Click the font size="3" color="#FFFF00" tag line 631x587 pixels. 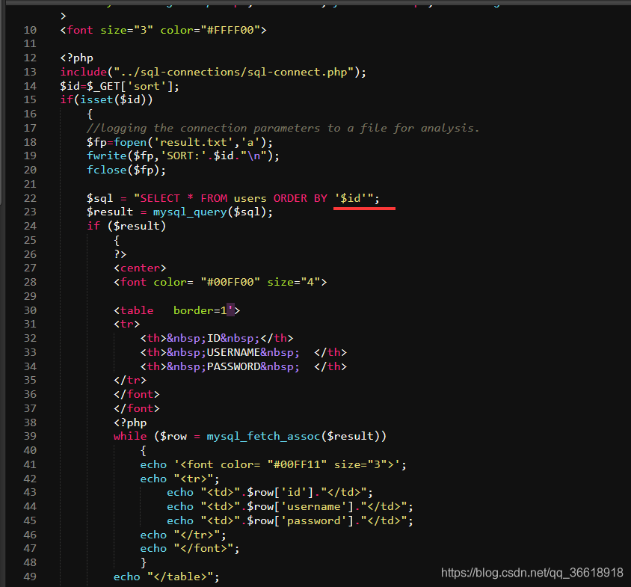click(x=163, y=30)
